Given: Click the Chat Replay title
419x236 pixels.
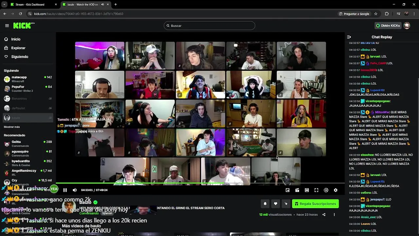Looking at the screenshot, I should pos(382,37).
